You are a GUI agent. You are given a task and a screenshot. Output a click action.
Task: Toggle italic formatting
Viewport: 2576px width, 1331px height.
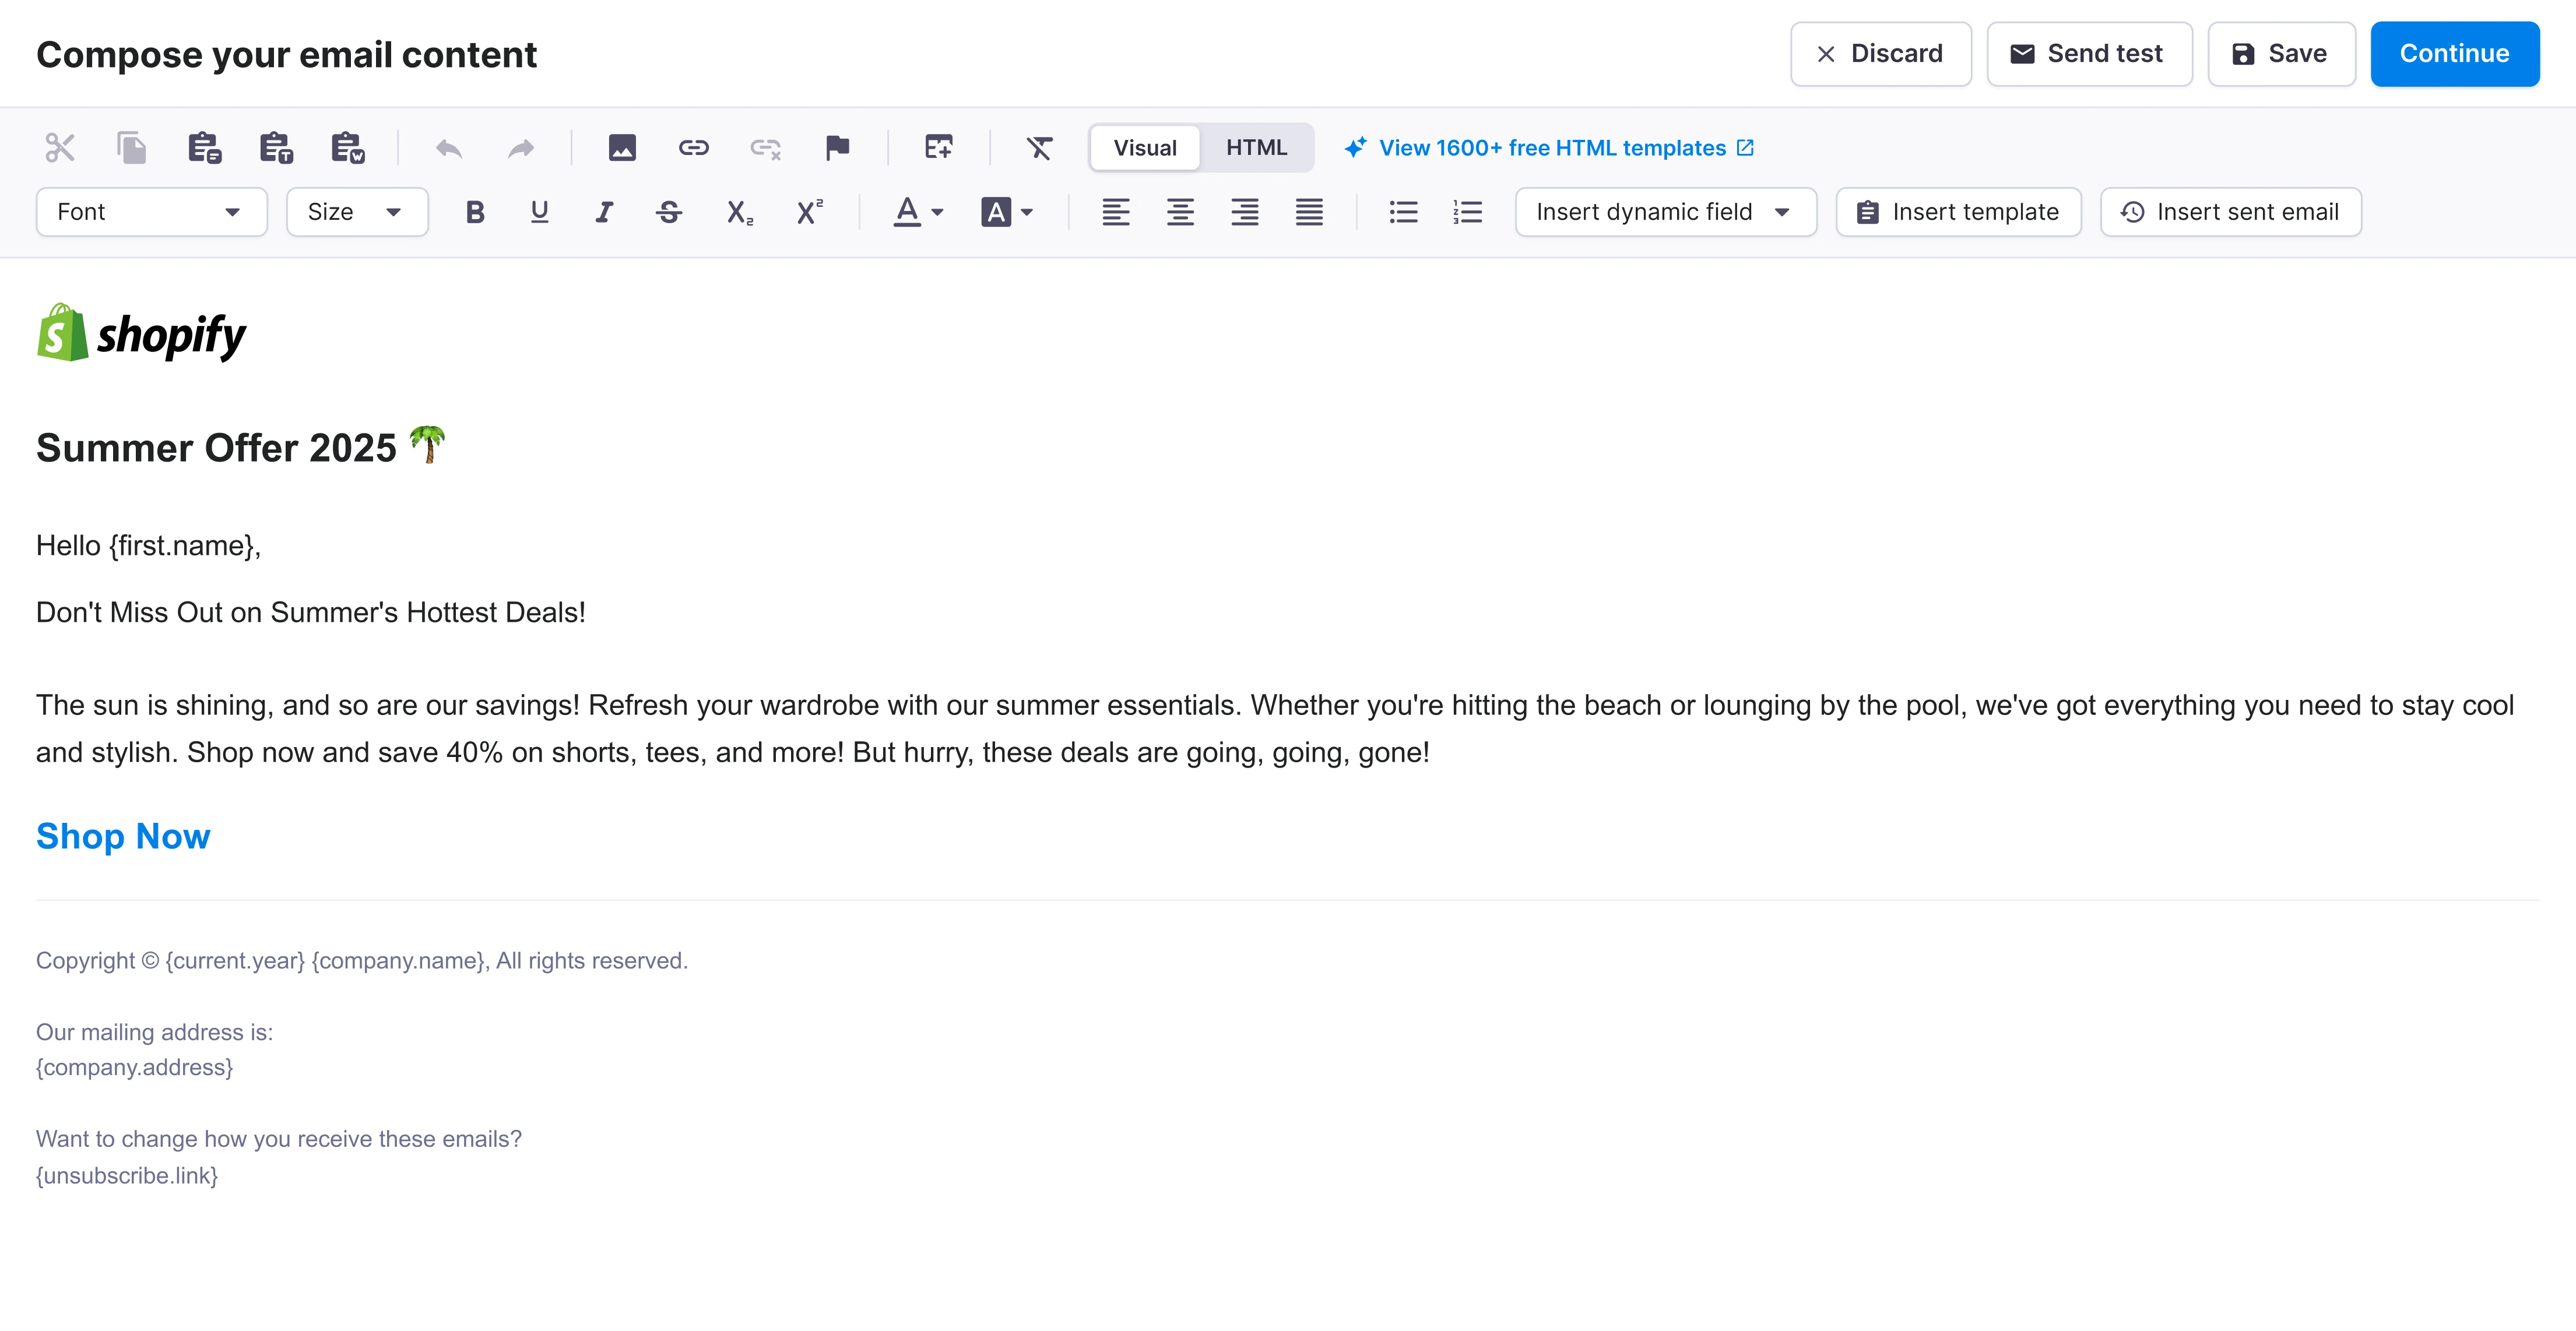click(x=604, y=212)
